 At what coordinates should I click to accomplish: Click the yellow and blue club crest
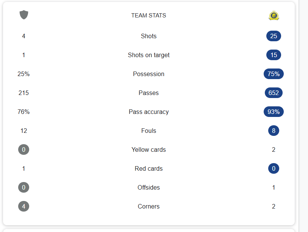point(274,15)
